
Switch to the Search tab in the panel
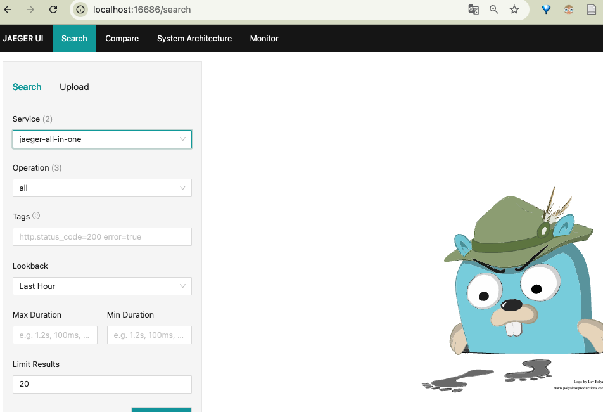pos(27,87)
